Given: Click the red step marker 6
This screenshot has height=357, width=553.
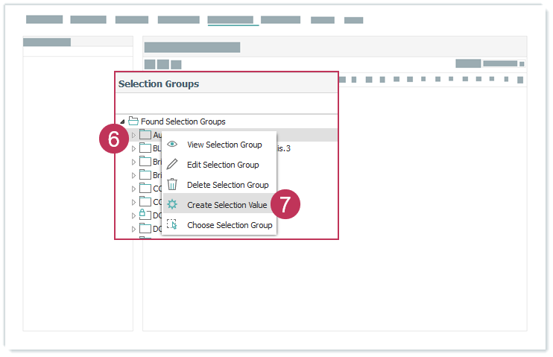Looking at the screenshot, I should 113,139.
